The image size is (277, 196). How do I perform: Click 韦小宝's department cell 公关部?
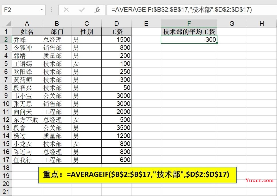[57, 96]
